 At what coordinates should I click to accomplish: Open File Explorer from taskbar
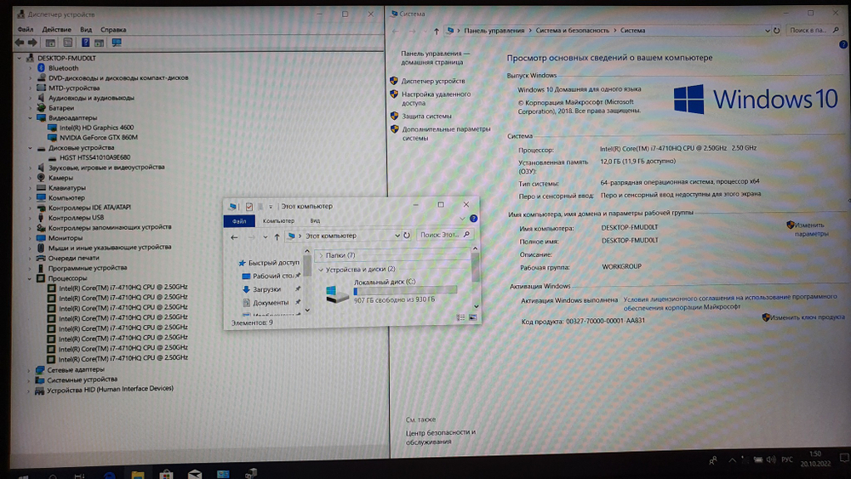point(138,474)
